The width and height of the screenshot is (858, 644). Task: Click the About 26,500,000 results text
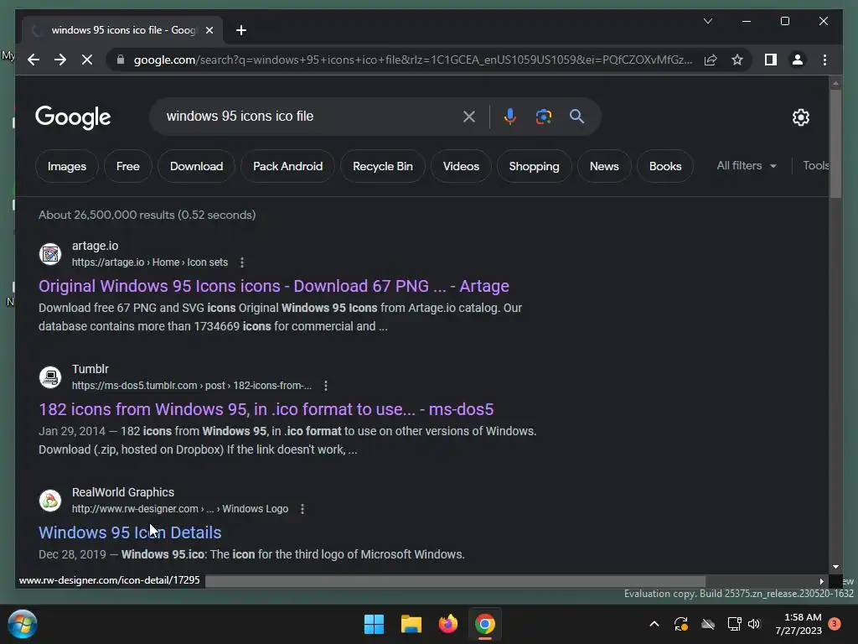(x=147, y=216)
